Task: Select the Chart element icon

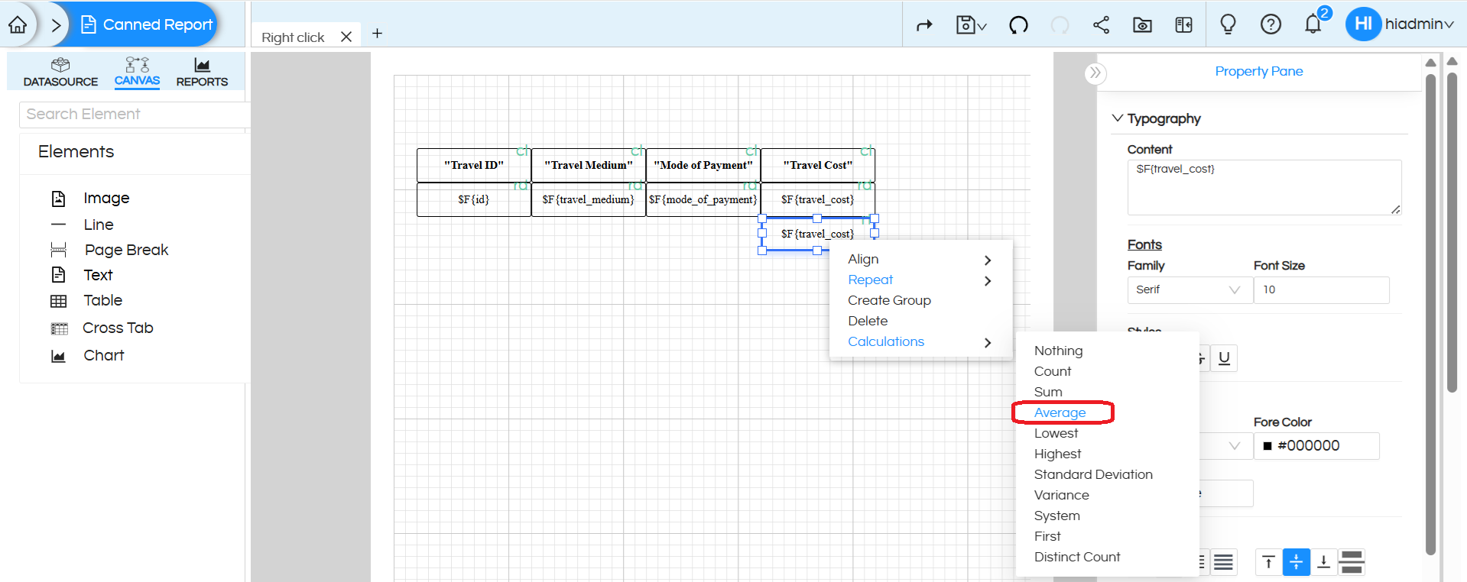Action: tap(58, 356)
